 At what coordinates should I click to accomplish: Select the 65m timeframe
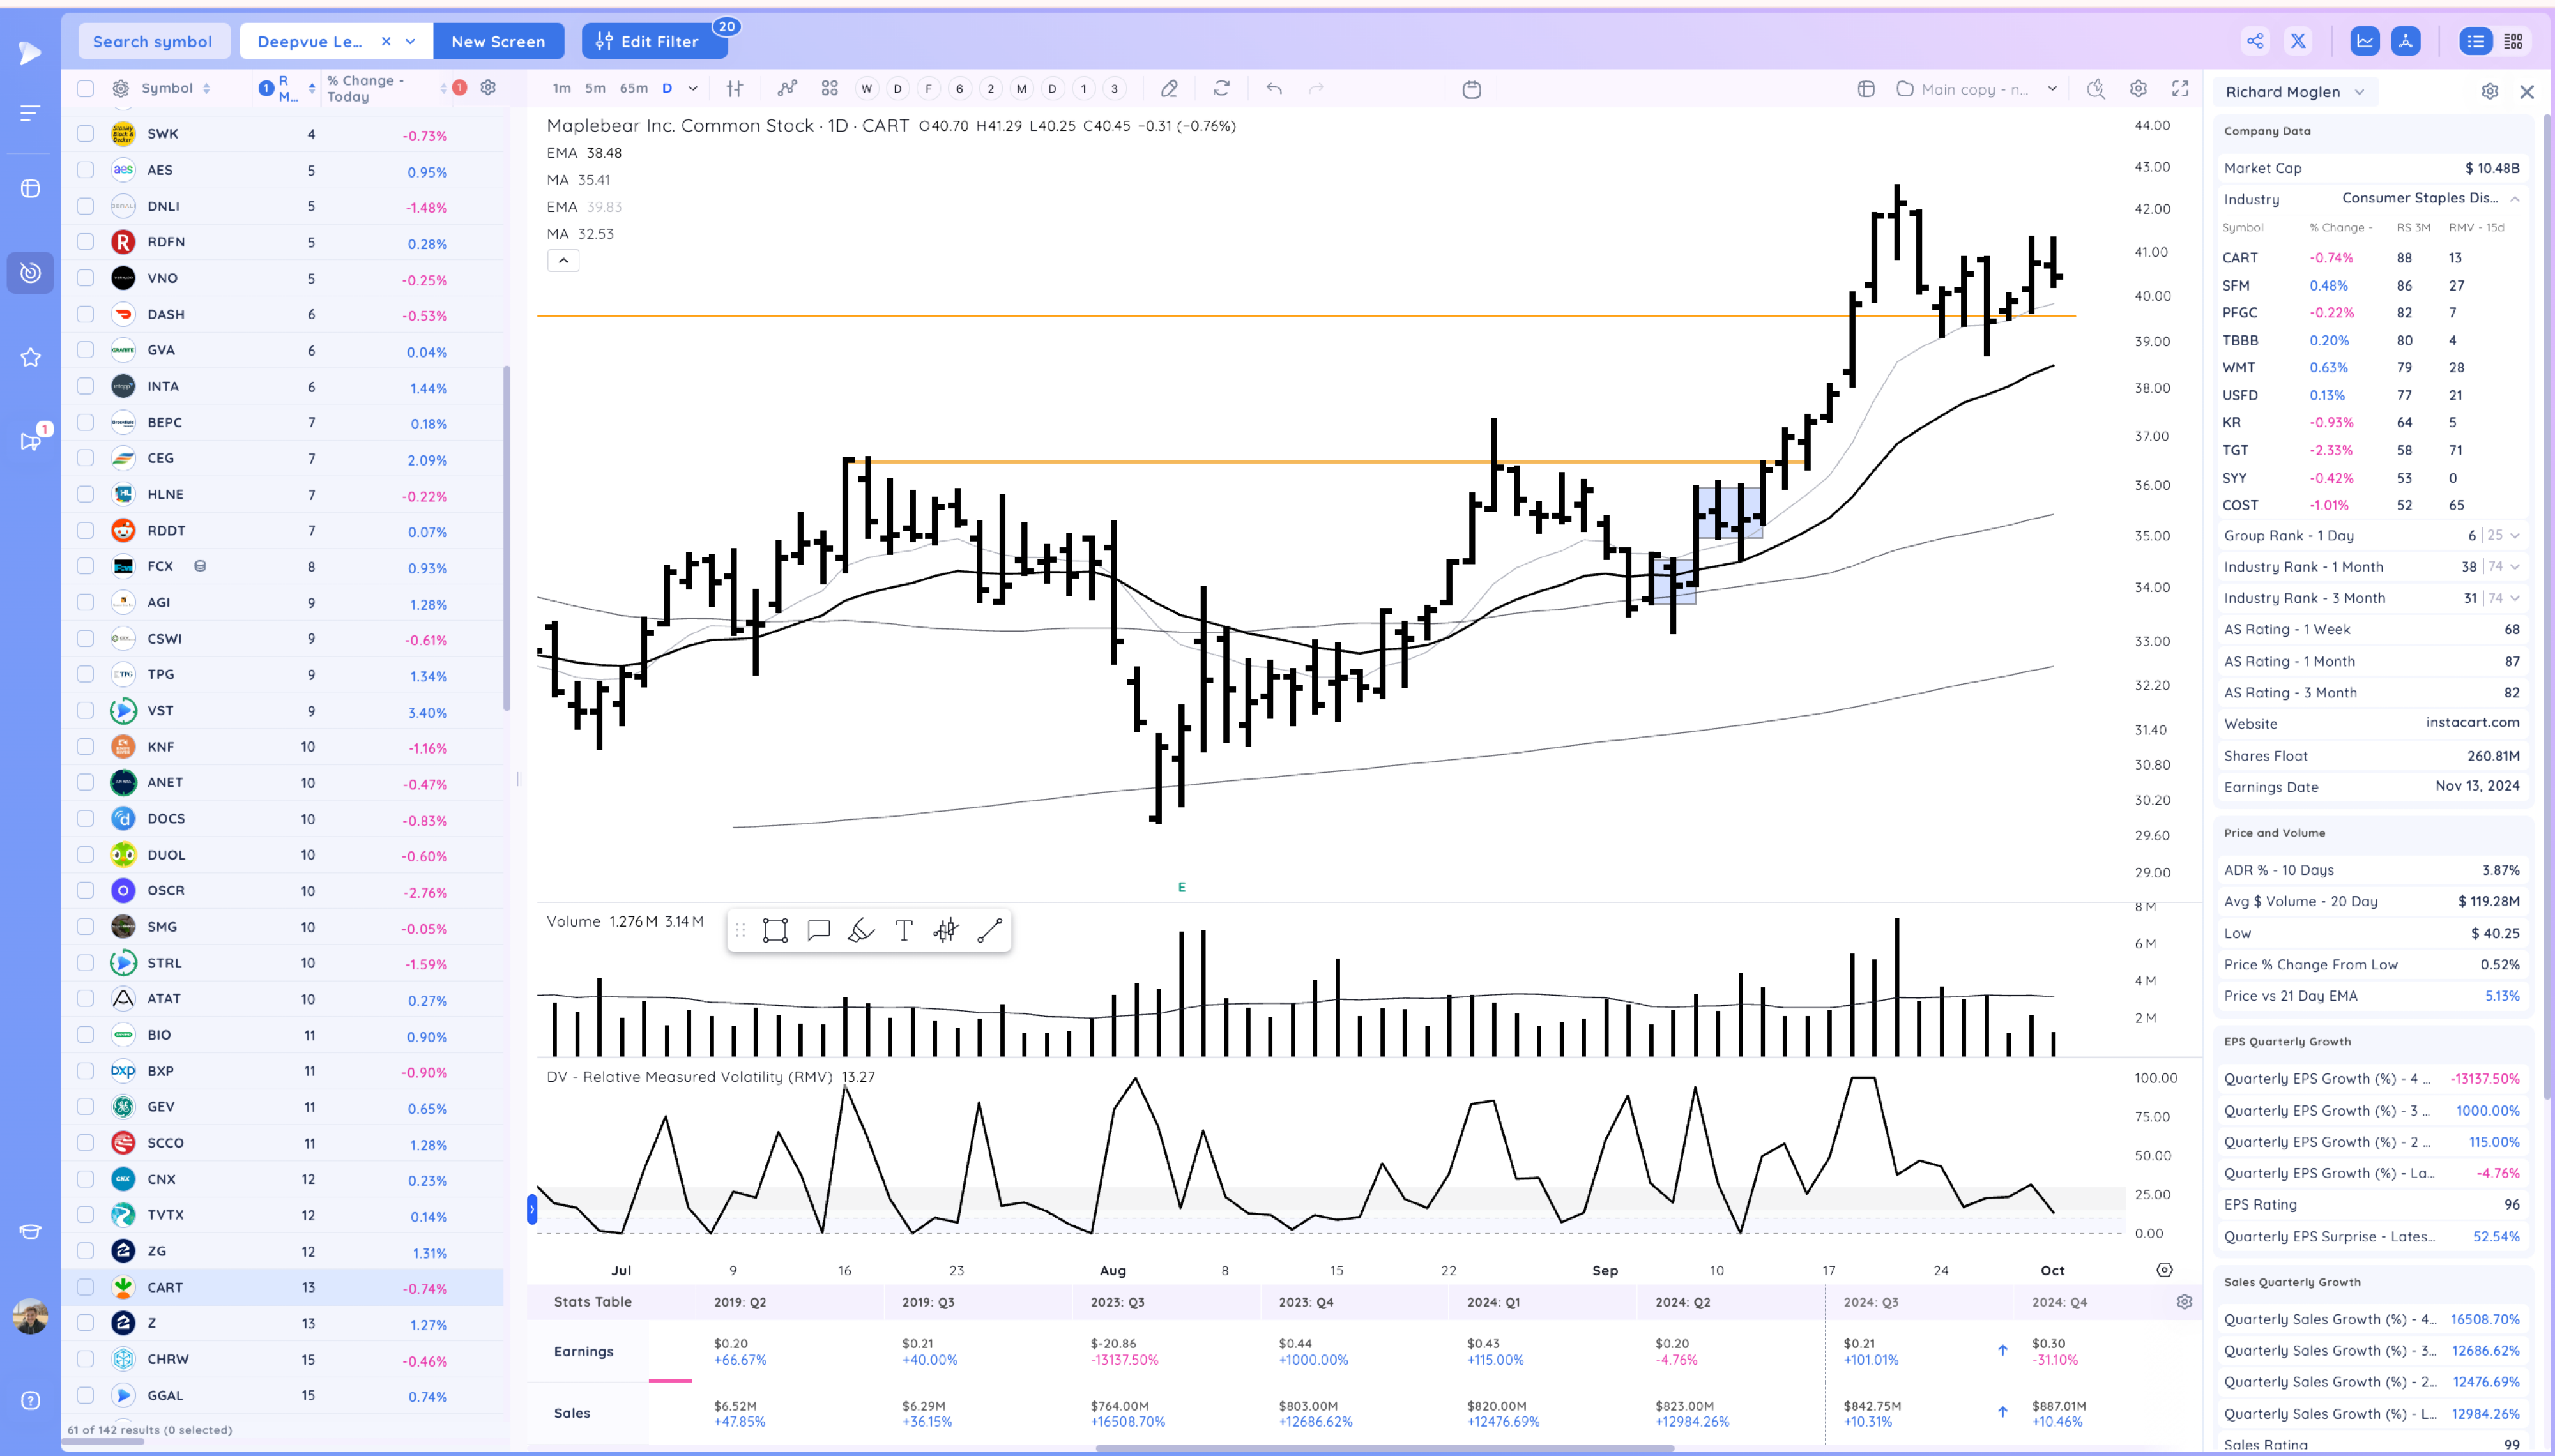[633, 89]
